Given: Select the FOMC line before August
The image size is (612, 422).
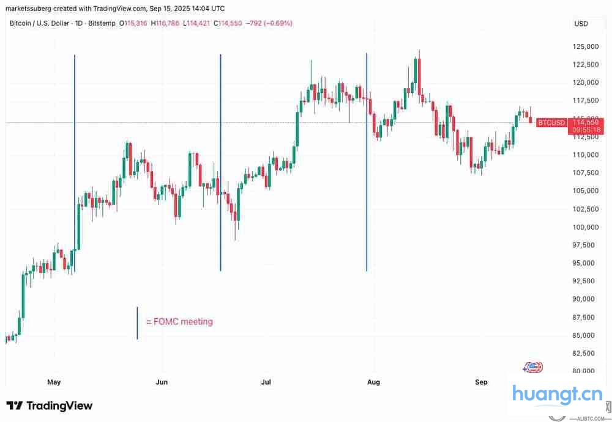Looking at the screenshot, I should 367,162.
